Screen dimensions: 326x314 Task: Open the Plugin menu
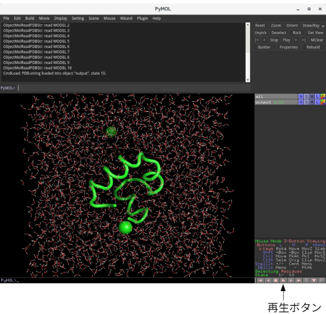point(142,18)
